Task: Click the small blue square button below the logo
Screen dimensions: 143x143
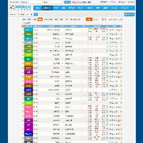Action: click(x=36, y=14)
